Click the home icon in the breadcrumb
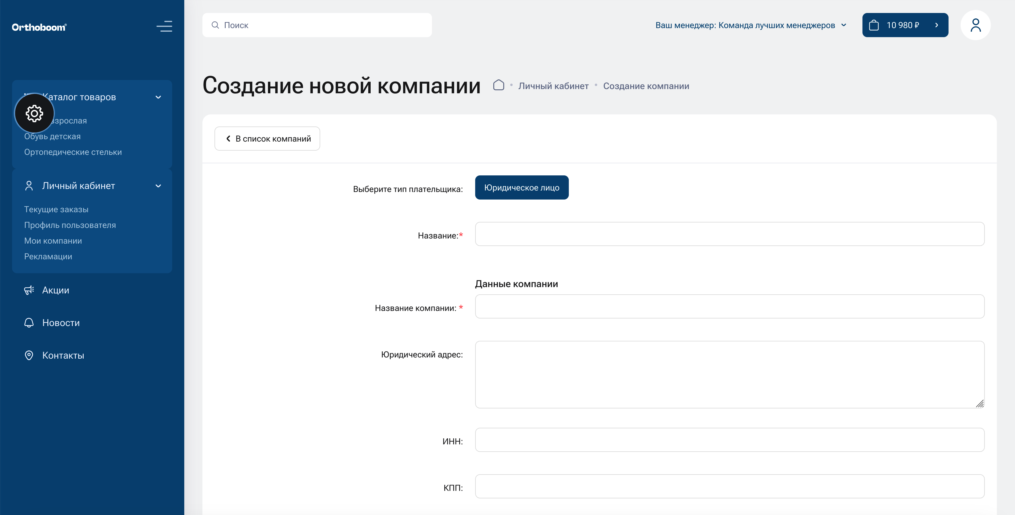Viewport: 1015px width, 515px height. [x=498, y=85]
